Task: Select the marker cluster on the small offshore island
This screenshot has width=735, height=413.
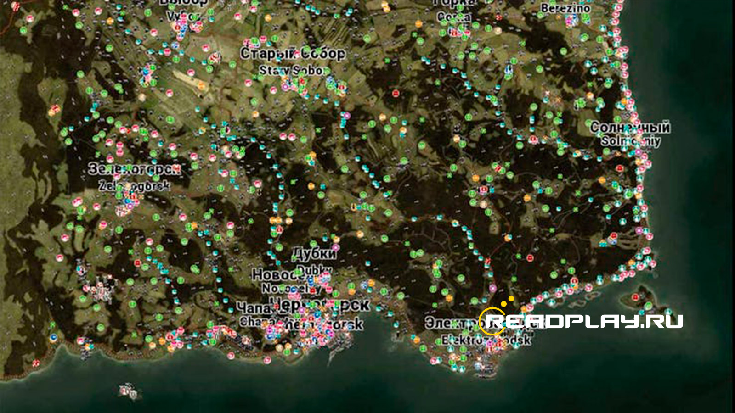Action: 129,391
